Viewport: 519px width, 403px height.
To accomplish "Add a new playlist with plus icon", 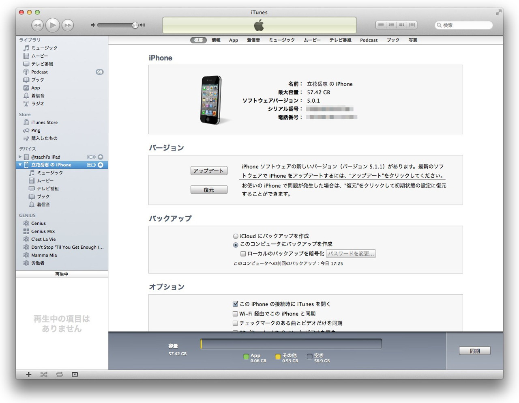I will click(29, 375).
